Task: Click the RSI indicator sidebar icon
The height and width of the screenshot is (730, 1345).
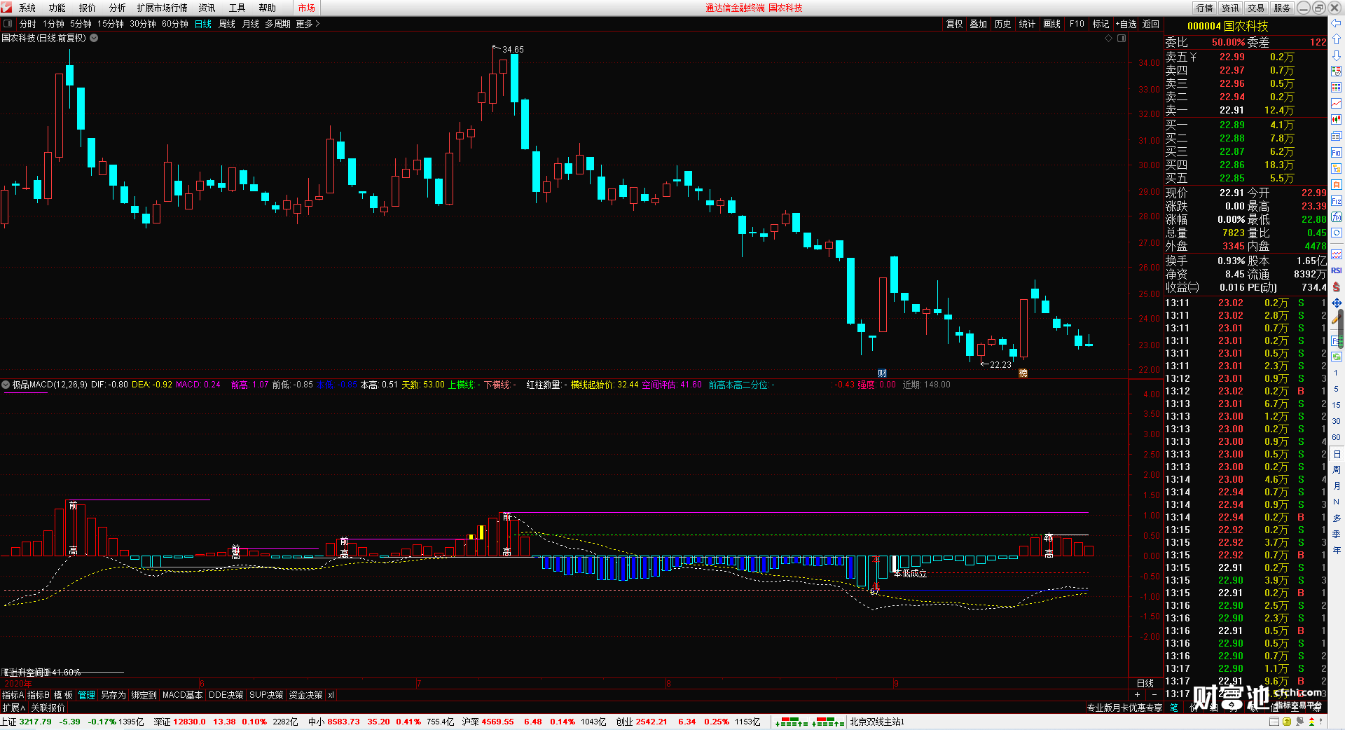Action: point(1337,270)
